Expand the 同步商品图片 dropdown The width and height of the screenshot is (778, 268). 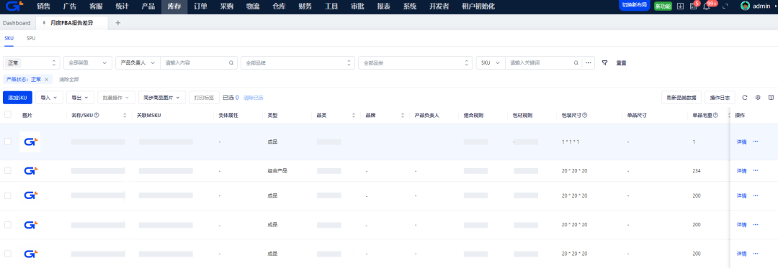pyautogui.click(x=161, y=98)
